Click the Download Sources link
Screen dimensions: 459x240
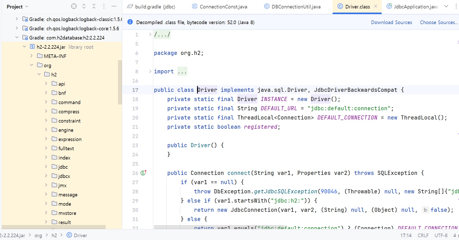click(x=391, y=22)
